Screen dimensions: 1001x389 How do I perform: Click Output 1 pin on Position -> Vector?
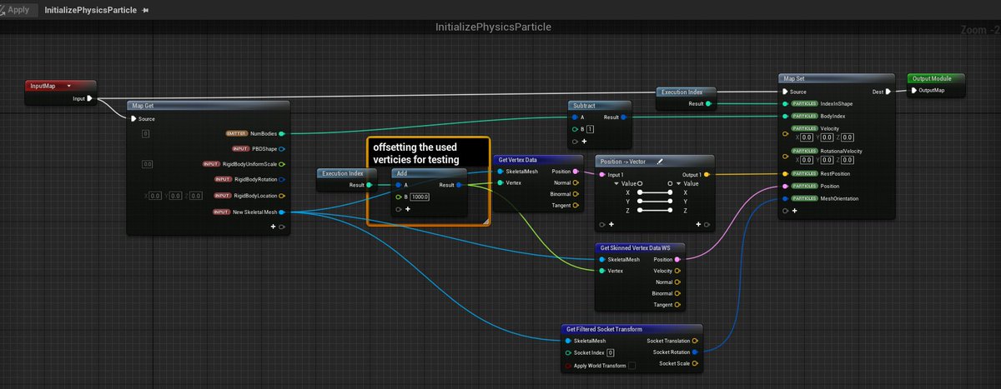(707, 174)
